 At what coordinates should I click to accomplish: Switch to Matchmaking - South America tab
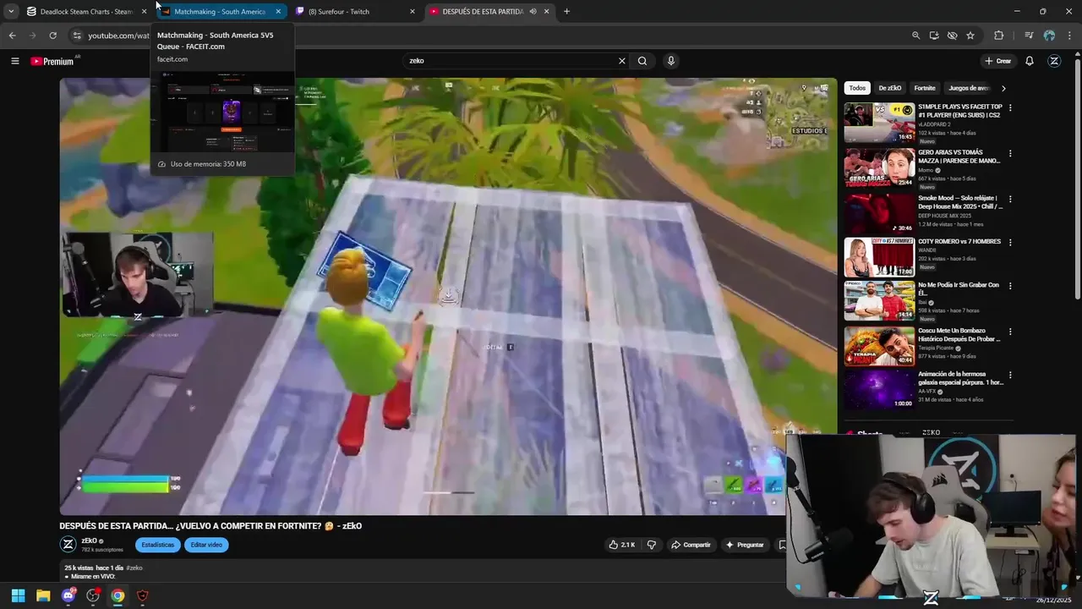(220, 12)
